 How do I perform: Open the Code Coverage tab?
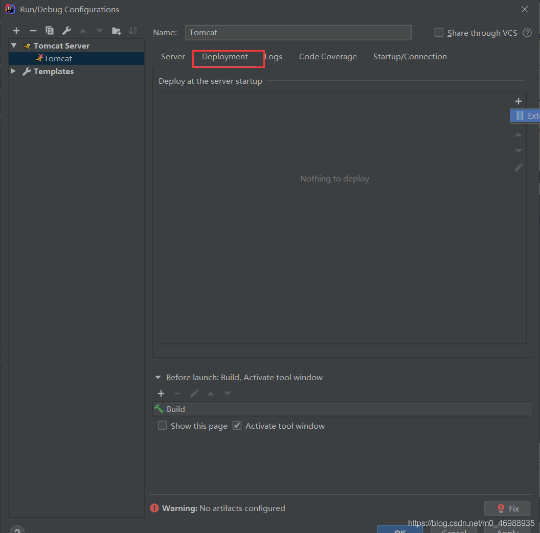pos(328,56)
